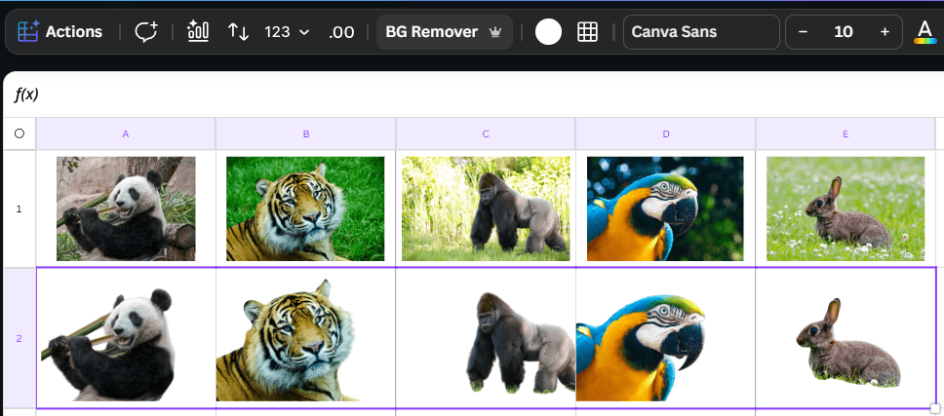The width and height of the screenshot is (944, 416).
Task: Open the Actions menu
Action: pyautogui.click(x=60, y=32)
